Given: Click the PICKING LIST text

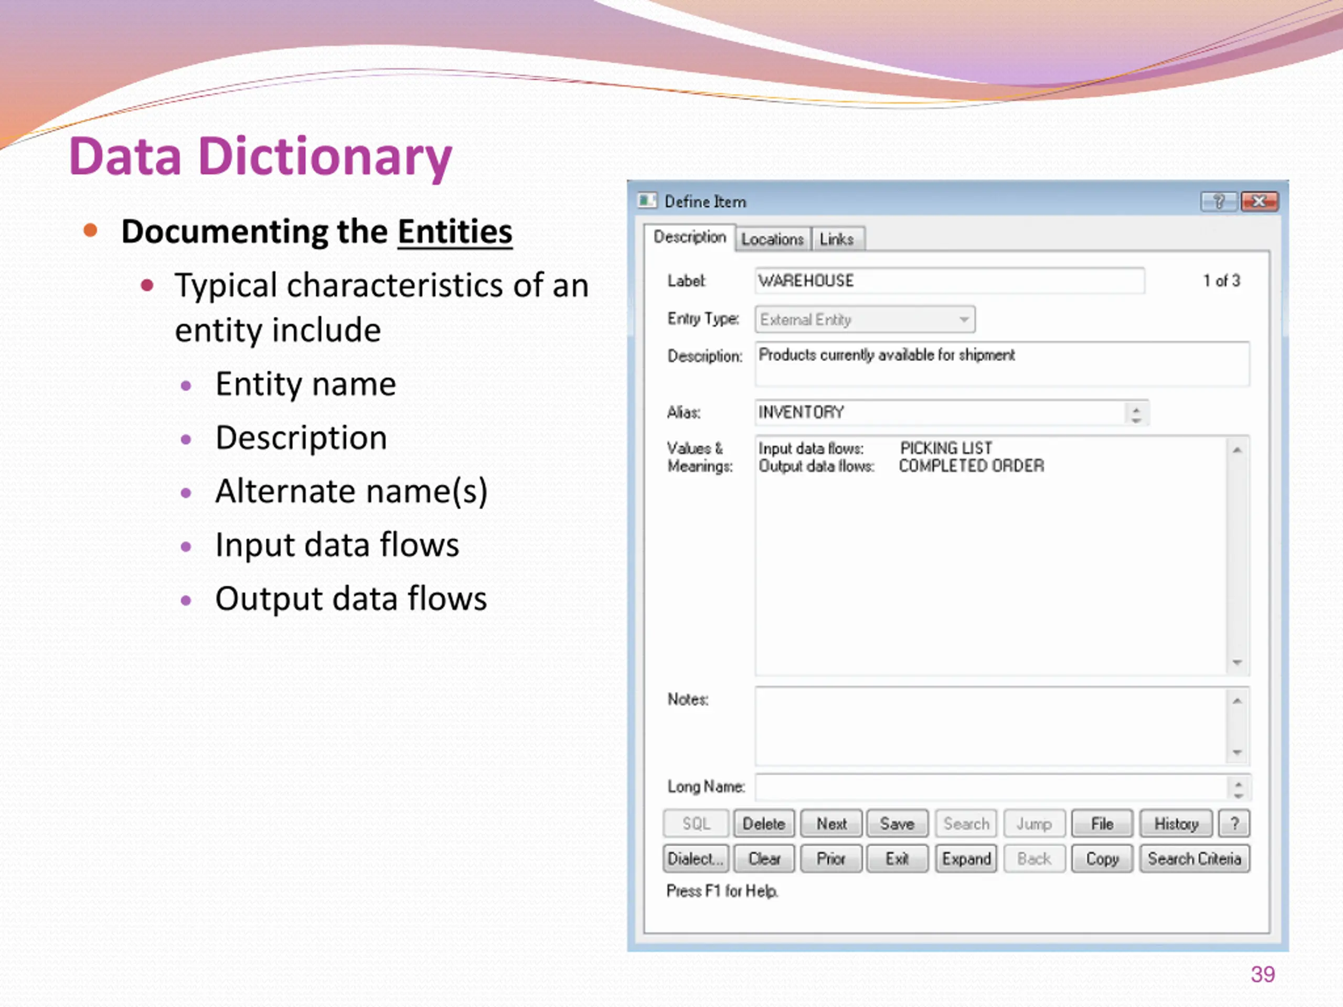Looking at the screenshot, I should tap(946, 448).
